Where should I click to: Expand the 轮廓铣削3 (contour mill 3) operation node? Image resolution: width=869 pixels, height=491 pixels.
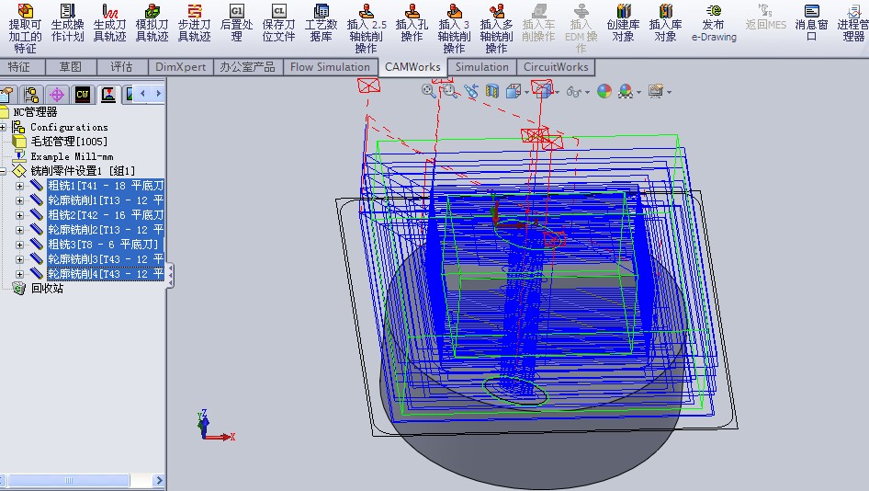(19, 259)
